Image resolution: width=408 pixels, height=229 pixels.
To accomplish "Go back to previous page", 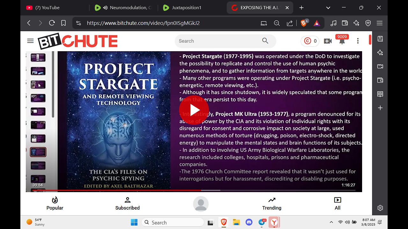I will [x=29, y=23].
